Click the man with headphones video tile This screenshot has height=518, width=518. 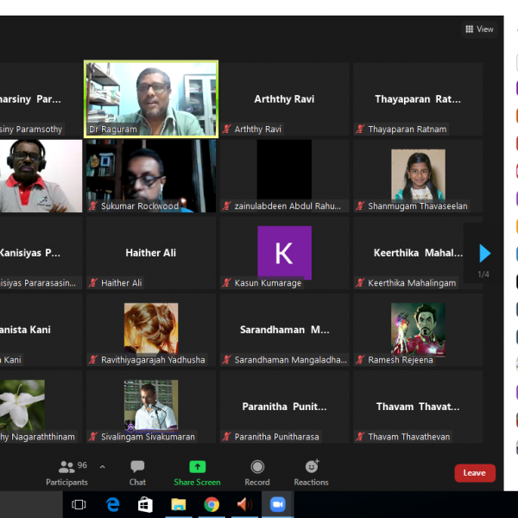[41, 176]
